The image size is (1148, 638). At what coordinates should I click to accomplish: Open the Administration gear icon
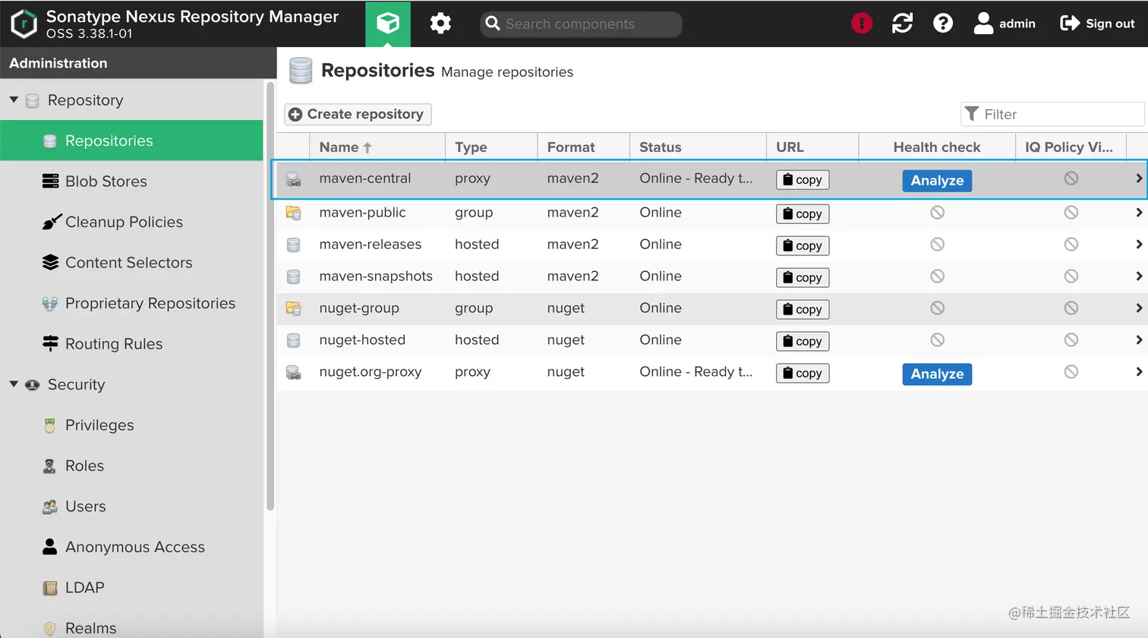click(x=440, y=24)
